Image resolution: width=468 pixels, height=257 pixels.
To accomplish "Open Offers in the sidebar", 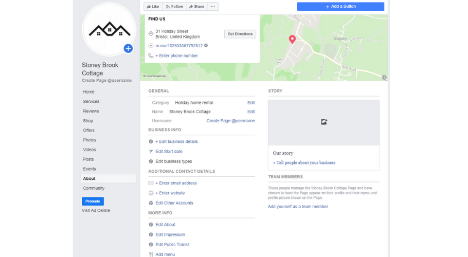I will coord(88,130).
